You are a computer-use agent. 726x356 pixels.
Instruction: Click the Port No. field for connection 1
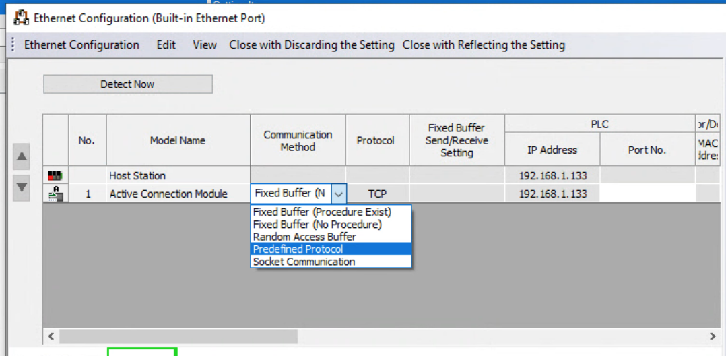coord(647,194)
